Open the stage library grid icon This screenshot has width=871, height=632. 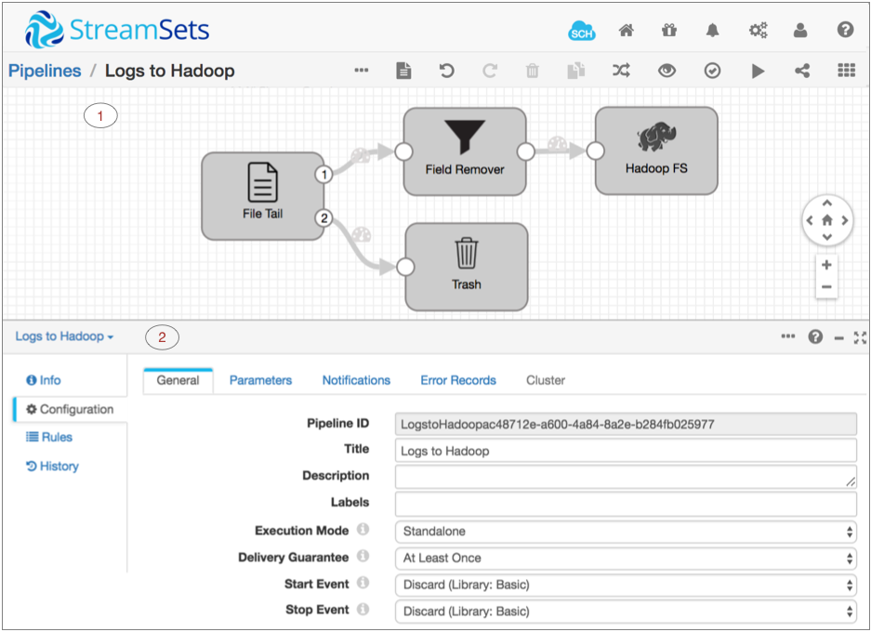(x=846, y=71)
